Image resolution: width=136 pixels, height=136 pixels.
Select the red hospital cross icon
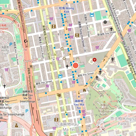click(x=95, y=60)
